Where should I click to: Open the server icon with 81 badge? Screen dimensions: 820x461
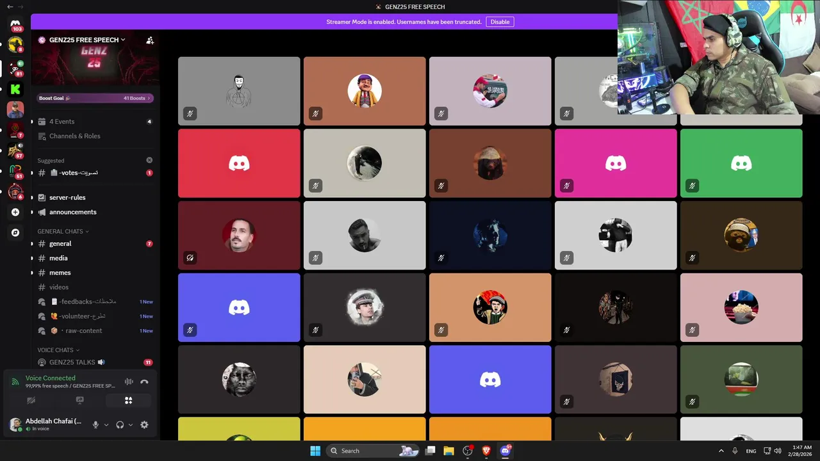click(x=15, y=69)
